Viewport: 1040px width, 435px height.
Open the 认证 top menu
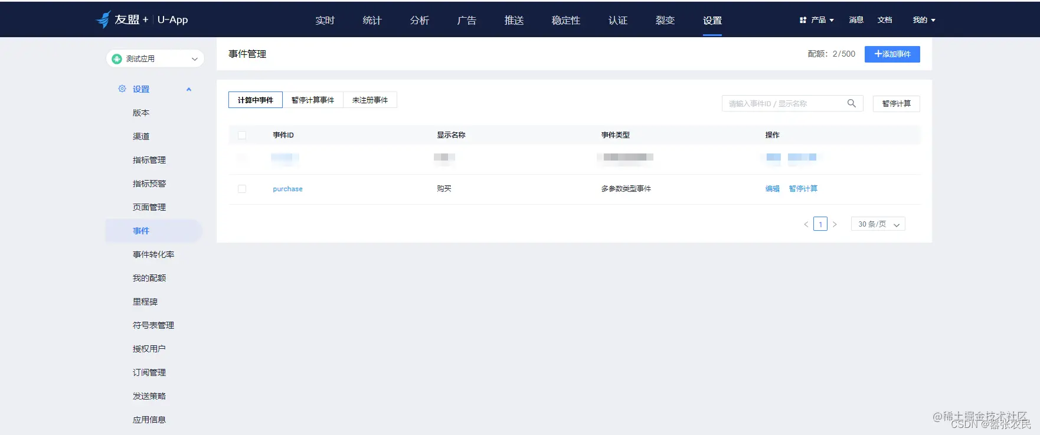[617, 20]
